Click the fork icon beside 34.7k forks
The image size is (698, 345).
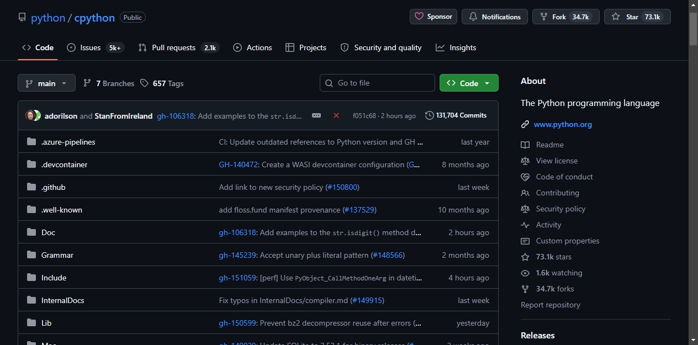pyautogui.click(x=525, y=289)
